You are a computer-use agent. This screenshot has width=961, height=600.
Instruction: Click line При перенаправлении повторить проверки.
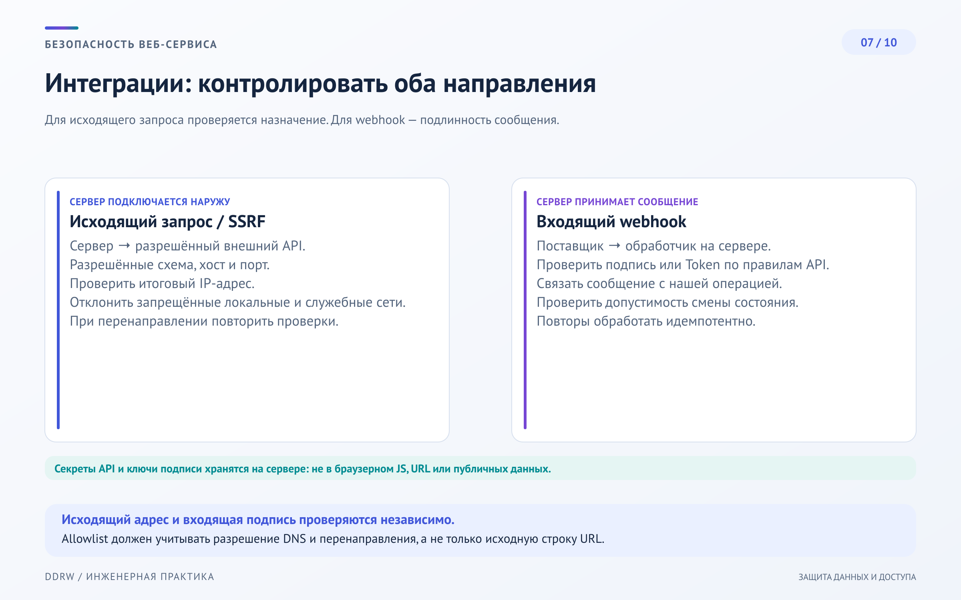204,321
